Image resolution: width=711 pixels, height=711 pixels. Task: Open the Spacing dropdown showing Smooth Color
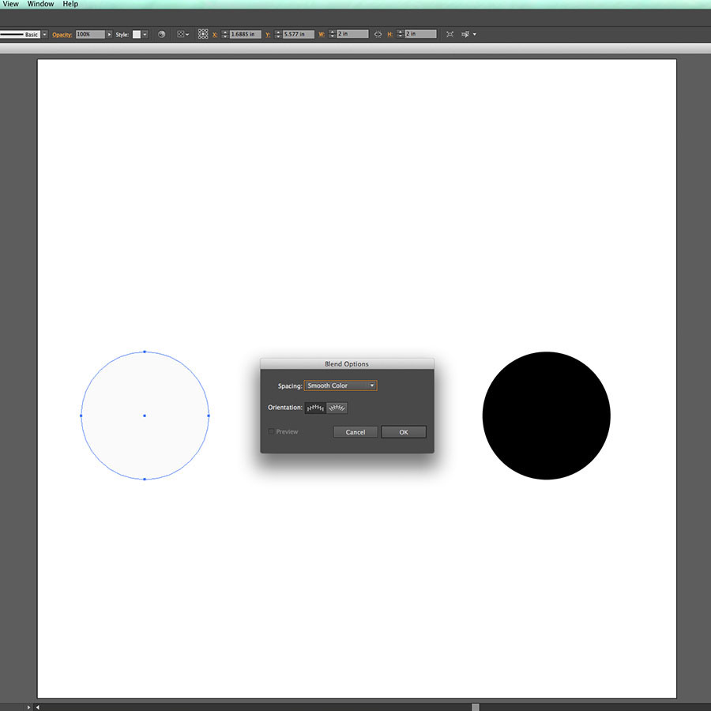tap(340, 386)
